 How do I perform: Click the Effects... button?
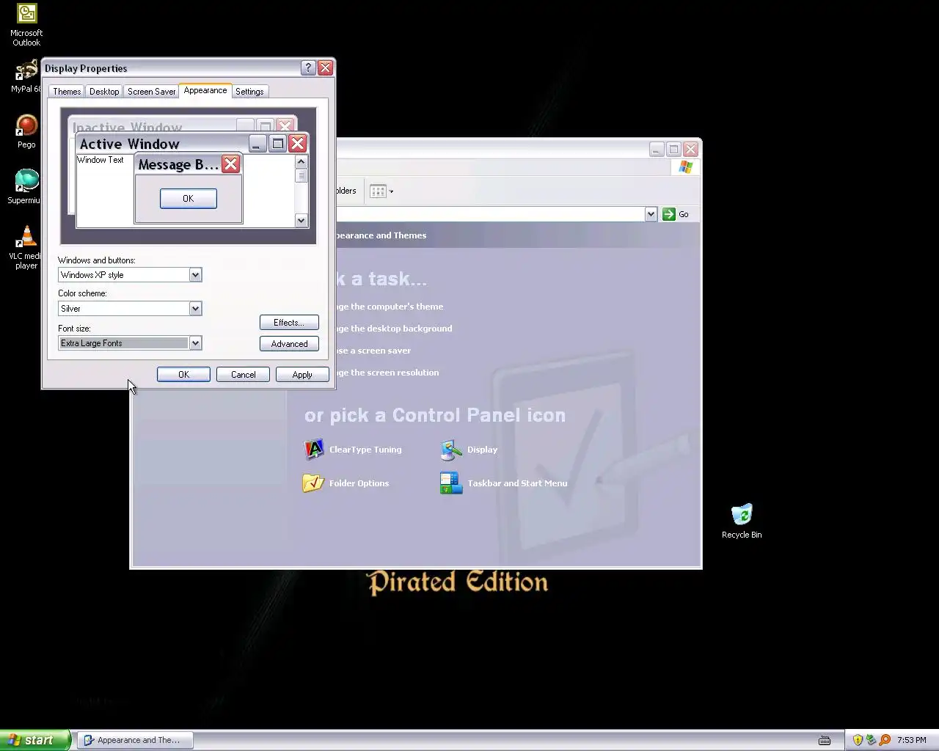(x=289, y=323)
